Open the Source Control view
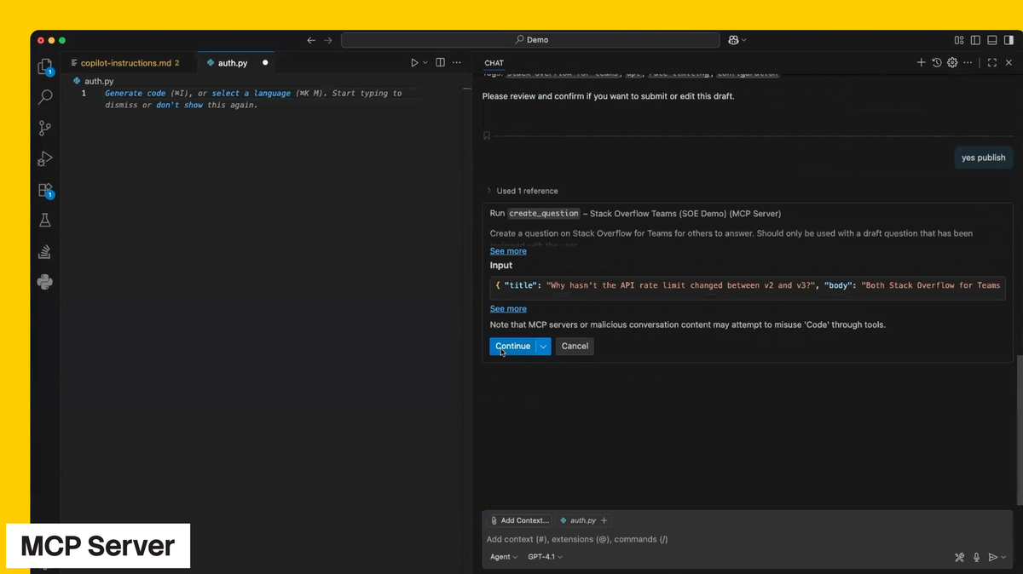The image size is (1023, 574). [x=45, y=128]
